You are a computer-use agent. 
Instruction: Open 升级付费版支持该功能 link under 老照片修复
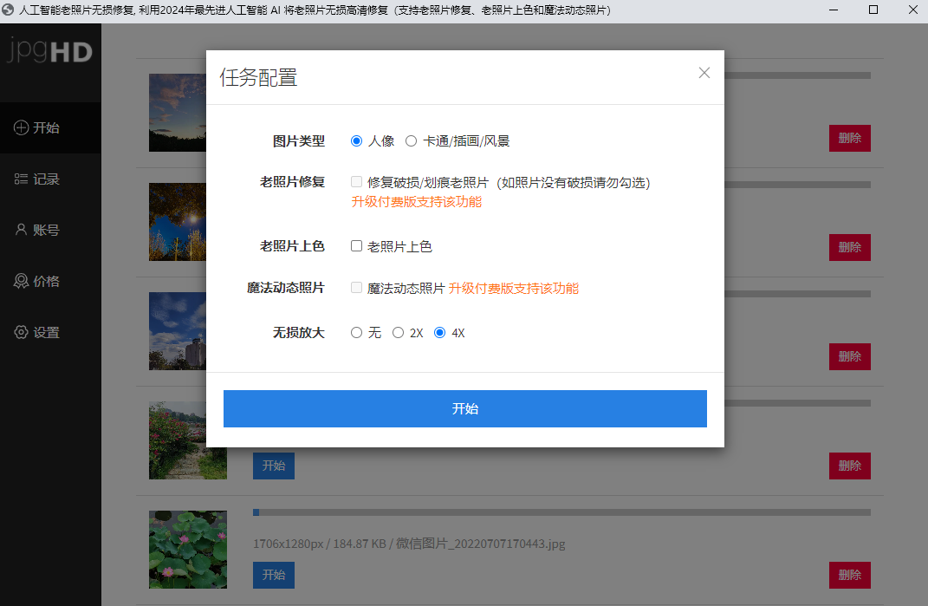pyautogui.click(x=416, y=202)
